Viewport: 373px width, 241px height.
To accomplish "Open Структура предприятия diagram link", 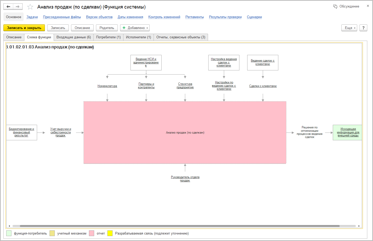I will [185, 86].
